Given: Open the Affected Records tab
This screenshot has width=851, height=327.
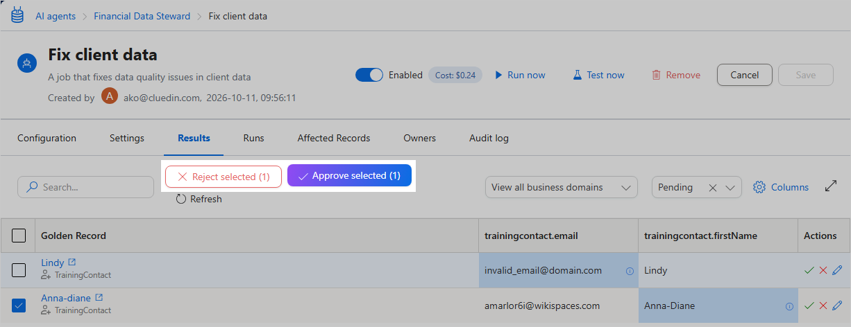Looking at the screenshot, I should [334, 138].
